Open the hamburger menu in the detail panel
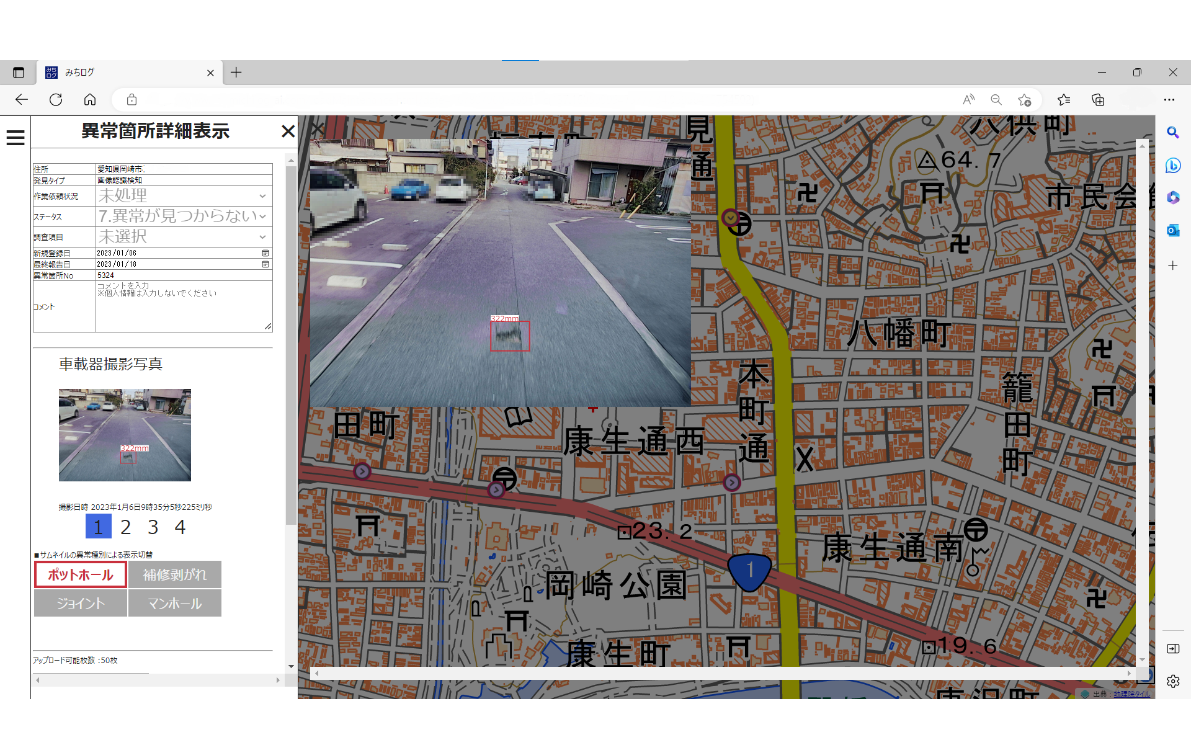 [16, 136]
